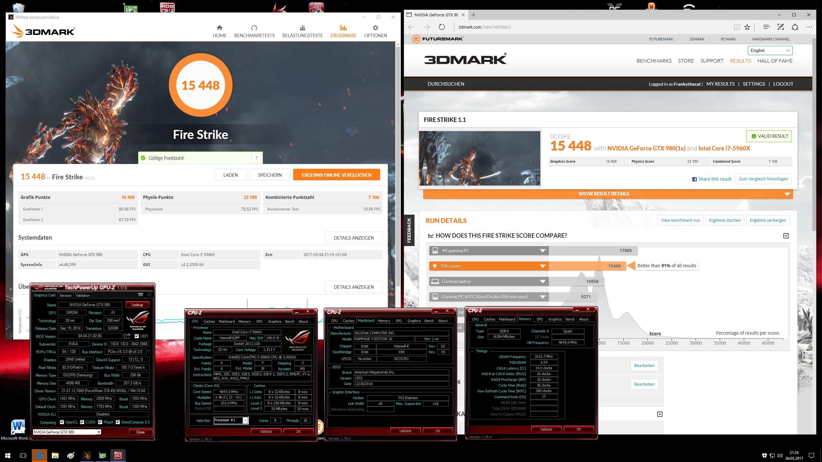This screenshot has width=822, height=462.
Task: Open FUTUREMARK top navigation dropdown
Action: [664, 39]
